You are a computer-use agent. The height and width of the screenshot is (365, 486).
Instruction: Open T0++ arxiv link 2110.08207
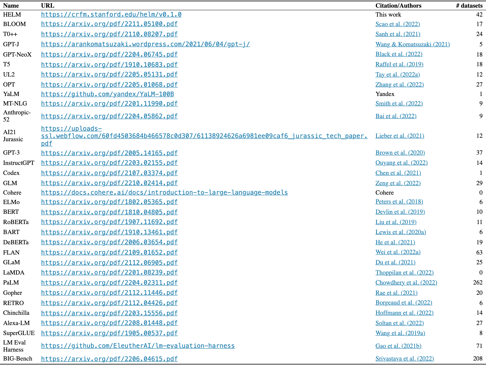coord(109,34)
